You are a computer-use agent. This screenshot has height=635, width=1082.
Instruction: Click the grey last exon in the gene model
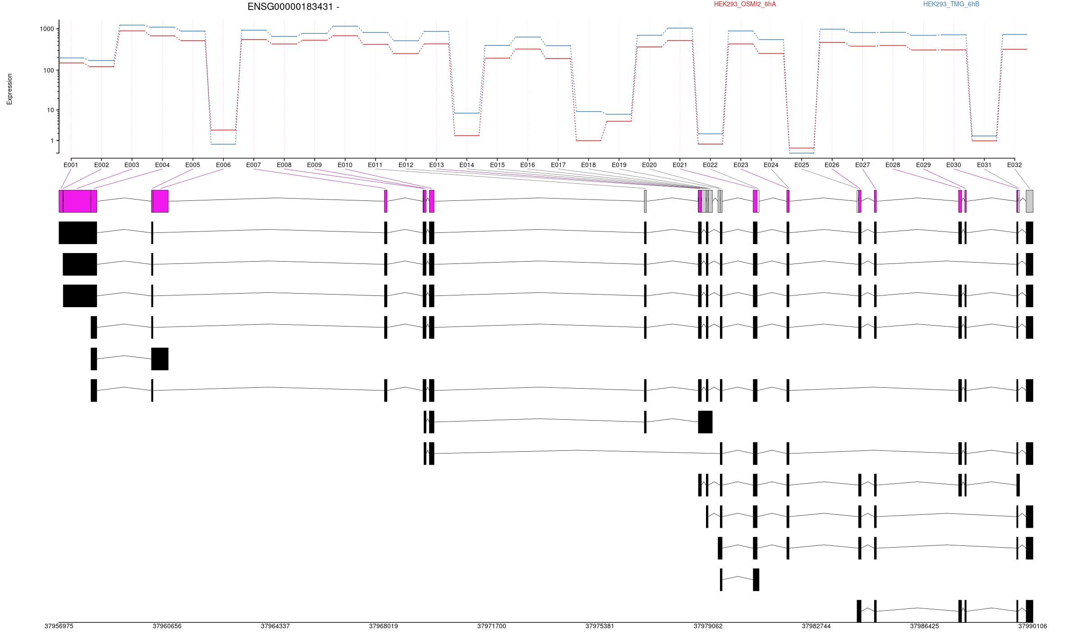[x=1029, y=201]
